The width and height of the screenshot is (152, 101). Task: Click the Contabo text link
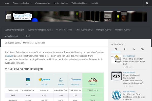click(x=44, y=85)
